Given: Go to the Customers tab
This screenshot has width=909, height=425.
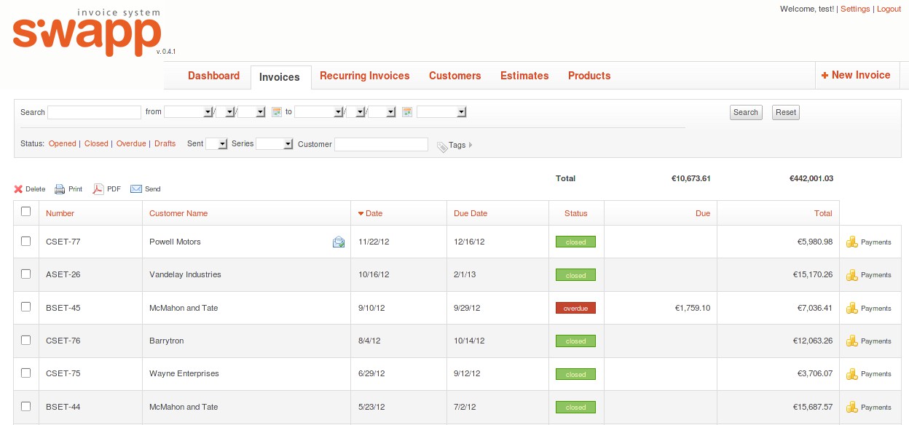Looking at the screenshot, I should [454, 76].
